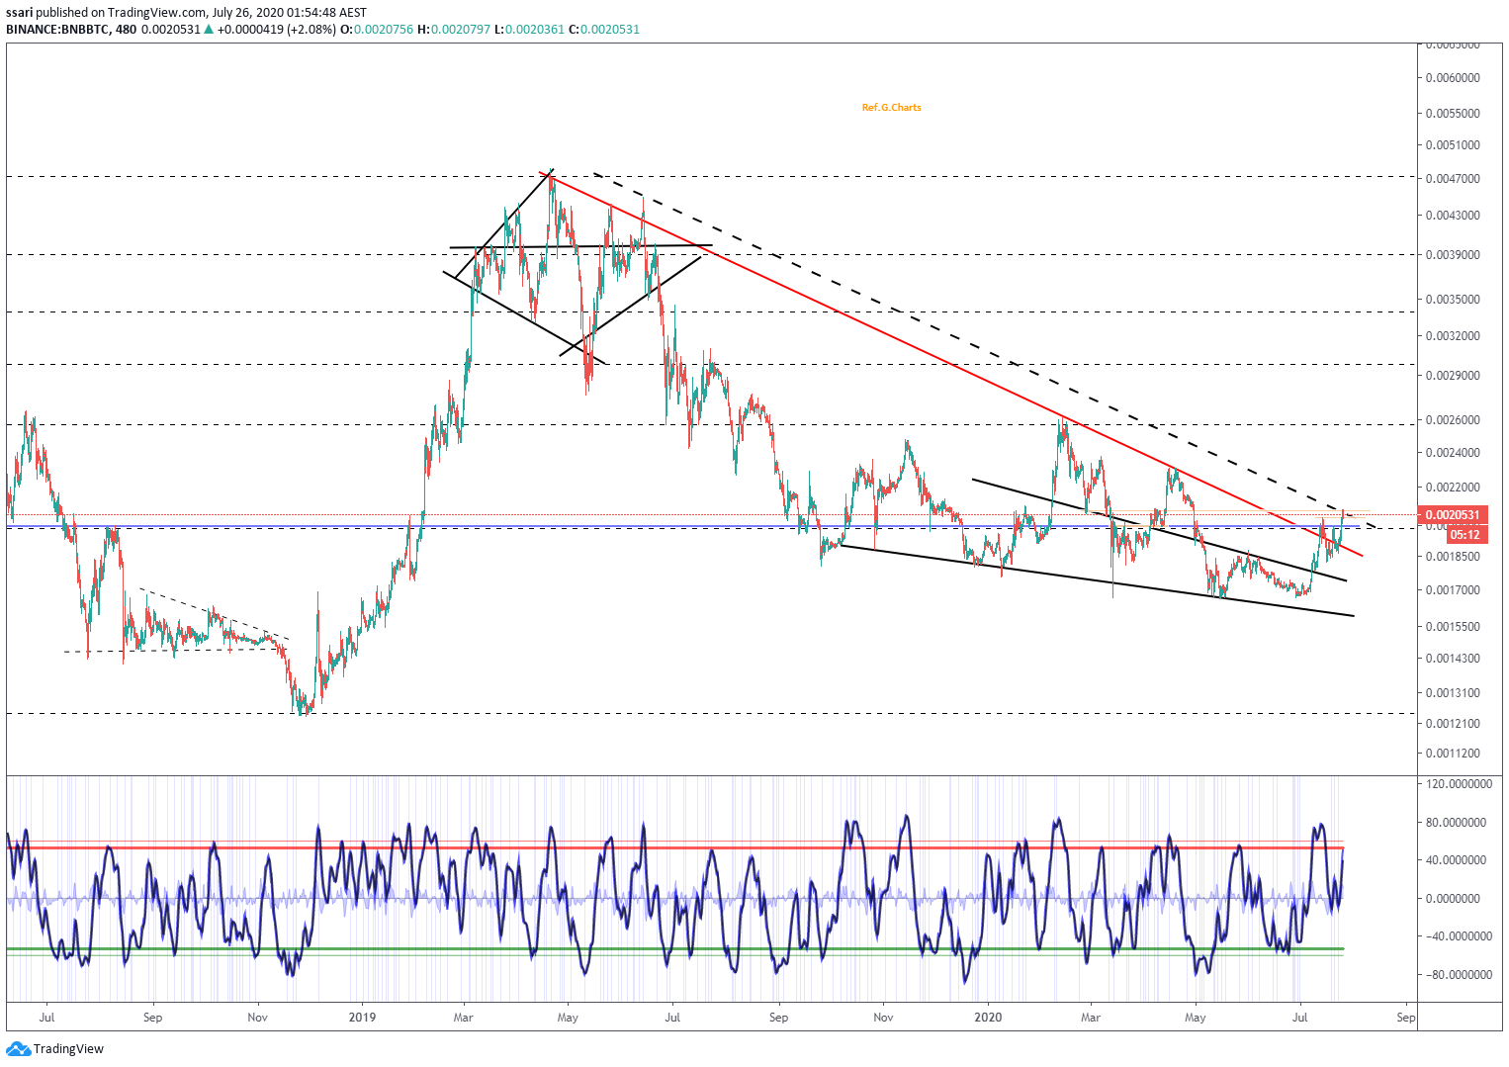Screen dimensions: 1509x1067
Task: Click the Nov label right before 2019
Action: [257, 1018]
